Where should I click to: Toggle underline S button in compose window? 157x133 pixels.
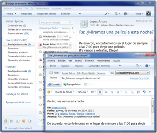coord(112,92)
